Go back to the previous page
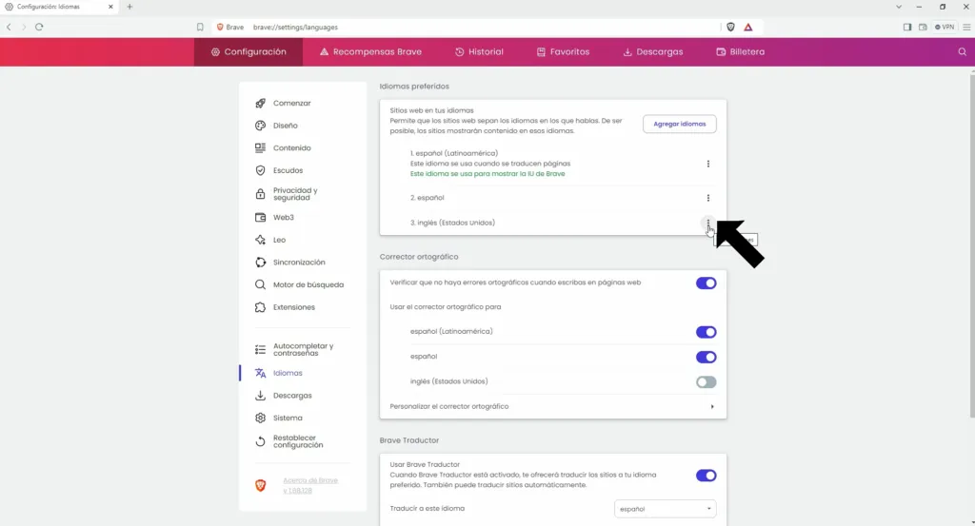Image resolution: width=975 pixels, height=526 pixels. pos(9,28)
